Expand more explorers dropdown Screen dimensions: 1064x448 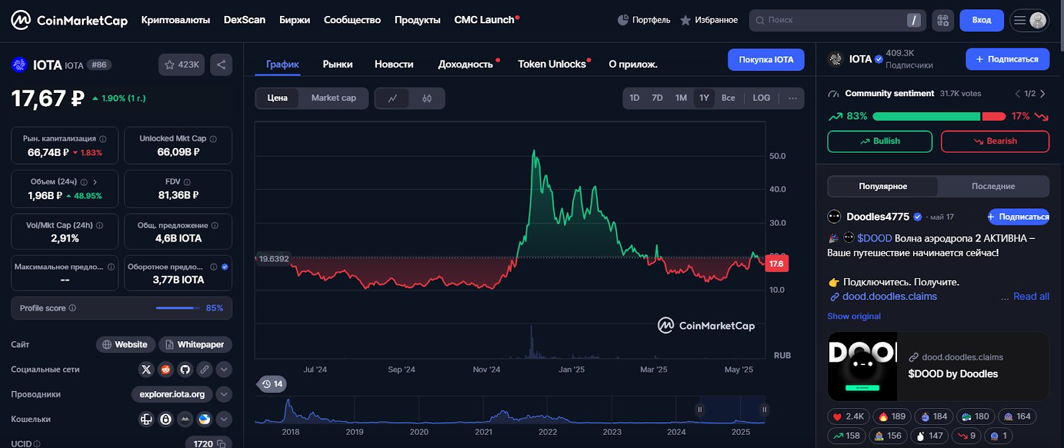224,394
